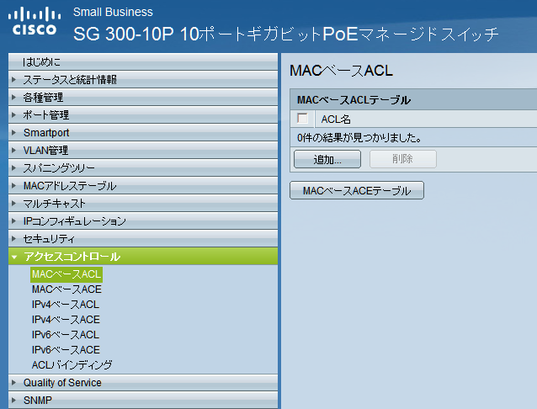Open 各種管理 menu label

tap(43, 98)
